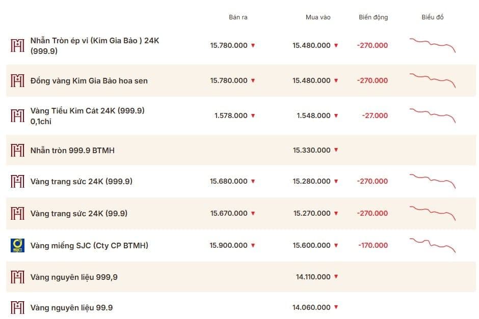The width and height of the screenshot is (479, 319).
Task: Click red down arrow beside 14.110.000
Action: [x=336, y=277]
